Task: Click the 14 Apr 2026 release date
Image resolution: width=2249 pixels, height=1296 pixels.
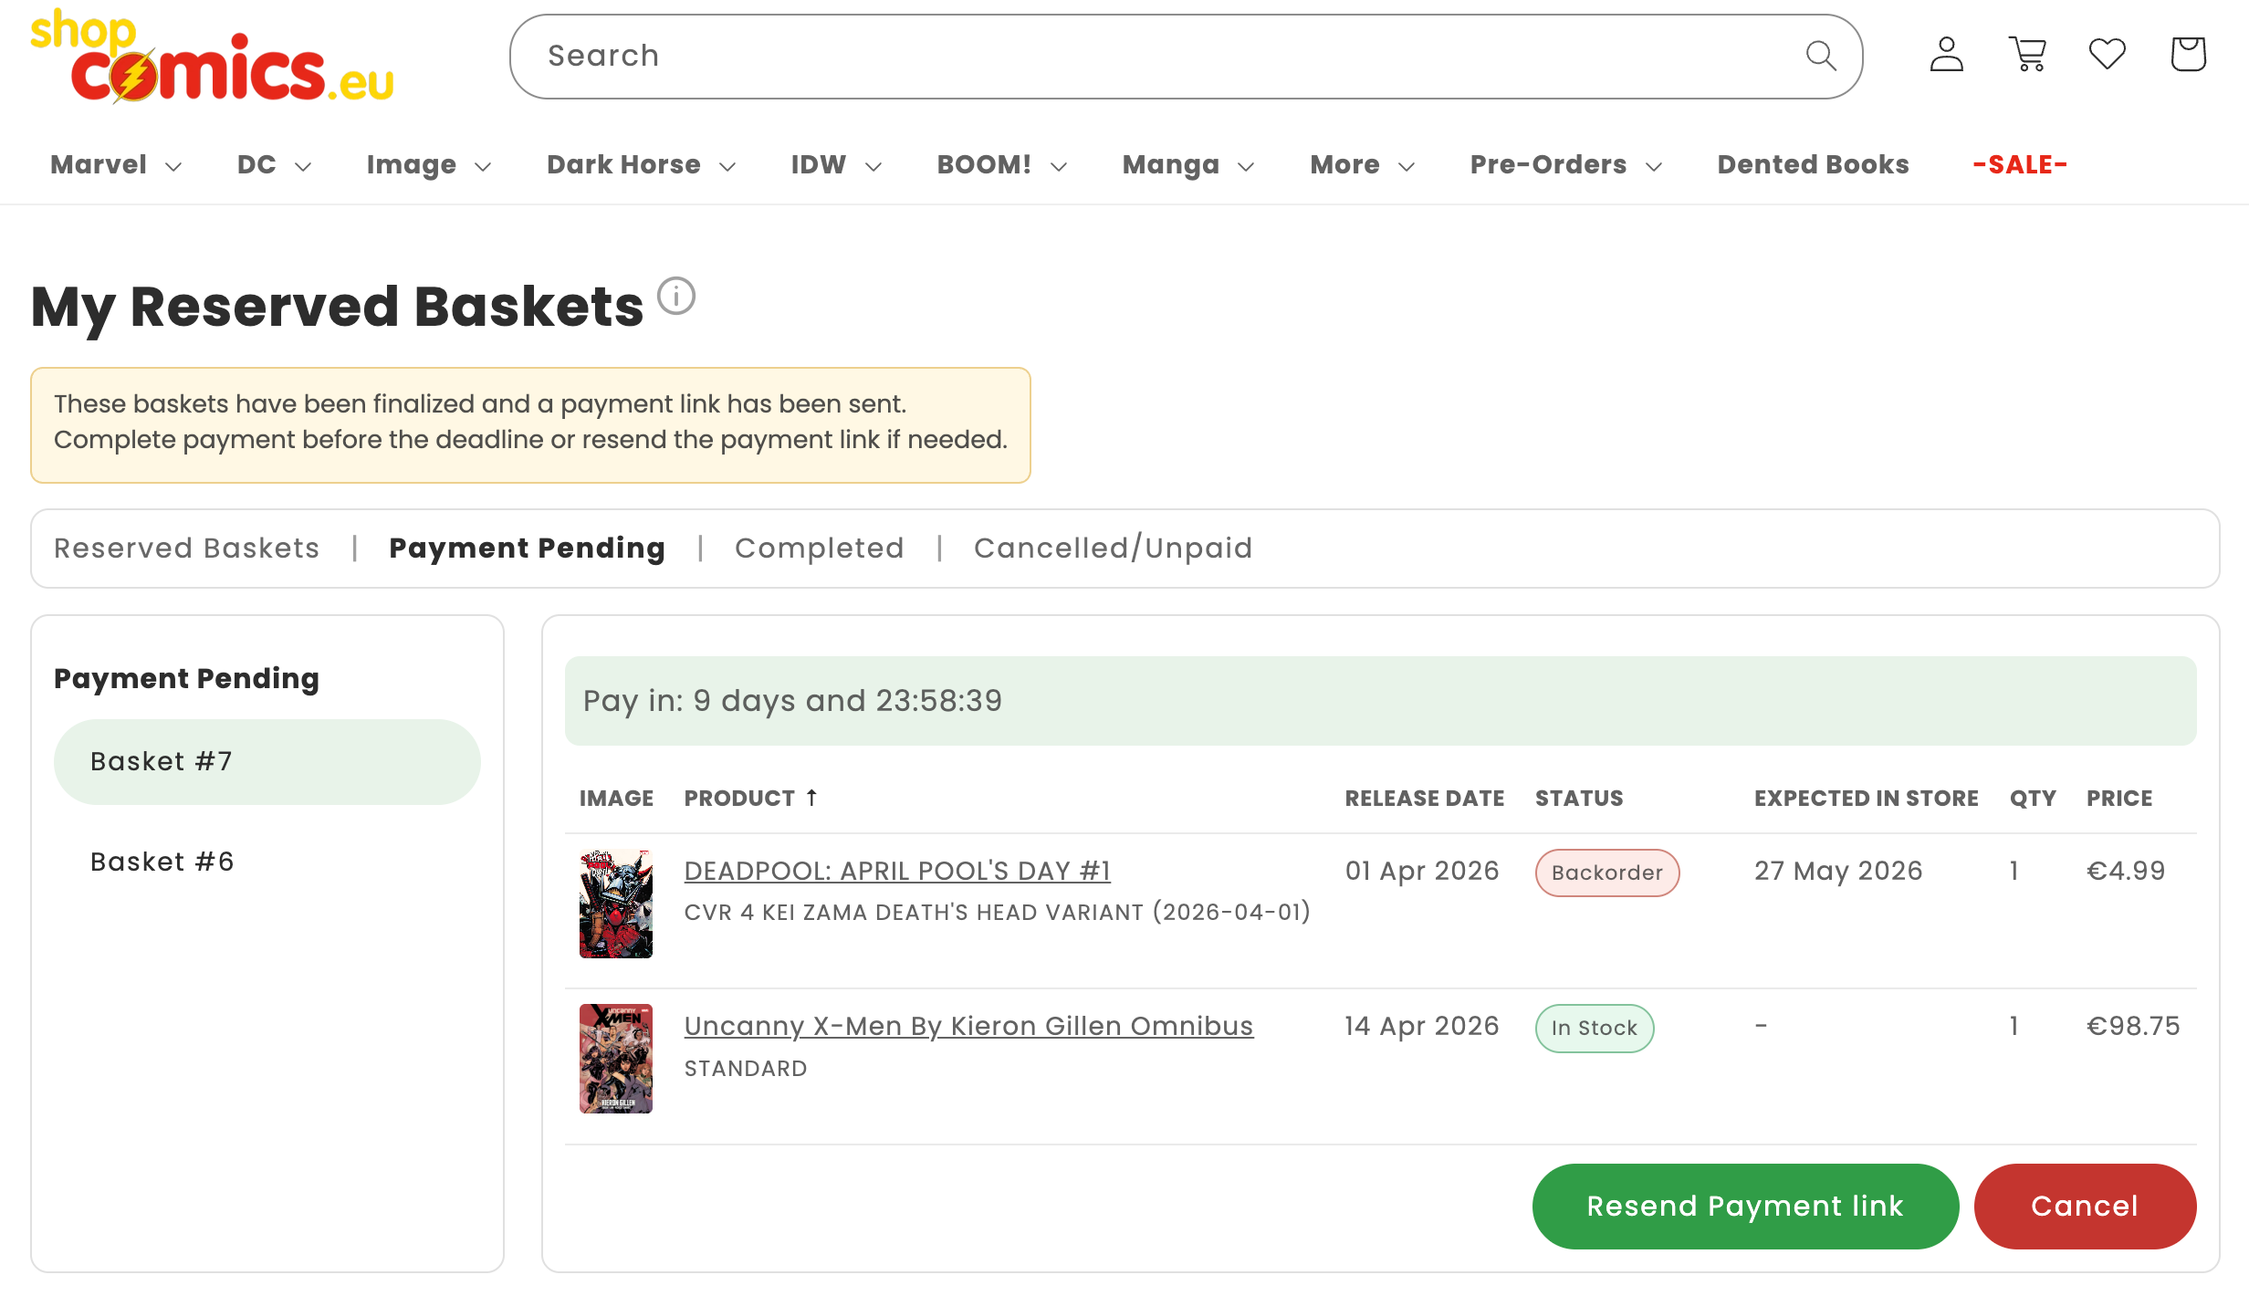Action: (1422, 1026)
